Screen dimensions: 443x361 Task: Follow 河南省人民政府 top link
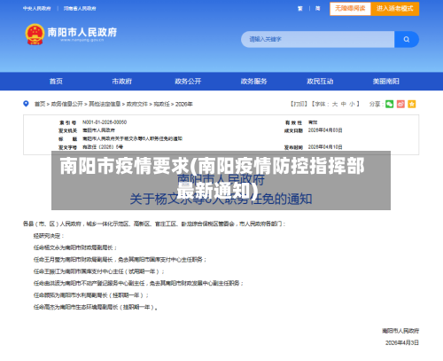[80, 9]
